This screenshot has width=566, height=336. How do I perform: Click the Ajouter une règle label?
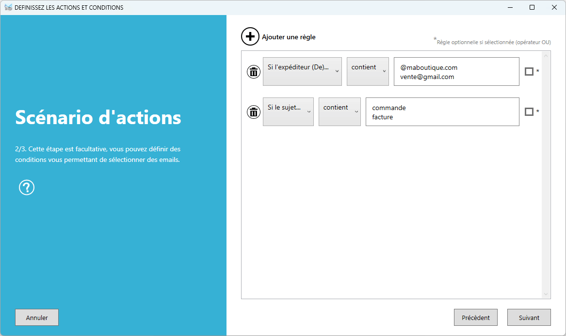288,37
